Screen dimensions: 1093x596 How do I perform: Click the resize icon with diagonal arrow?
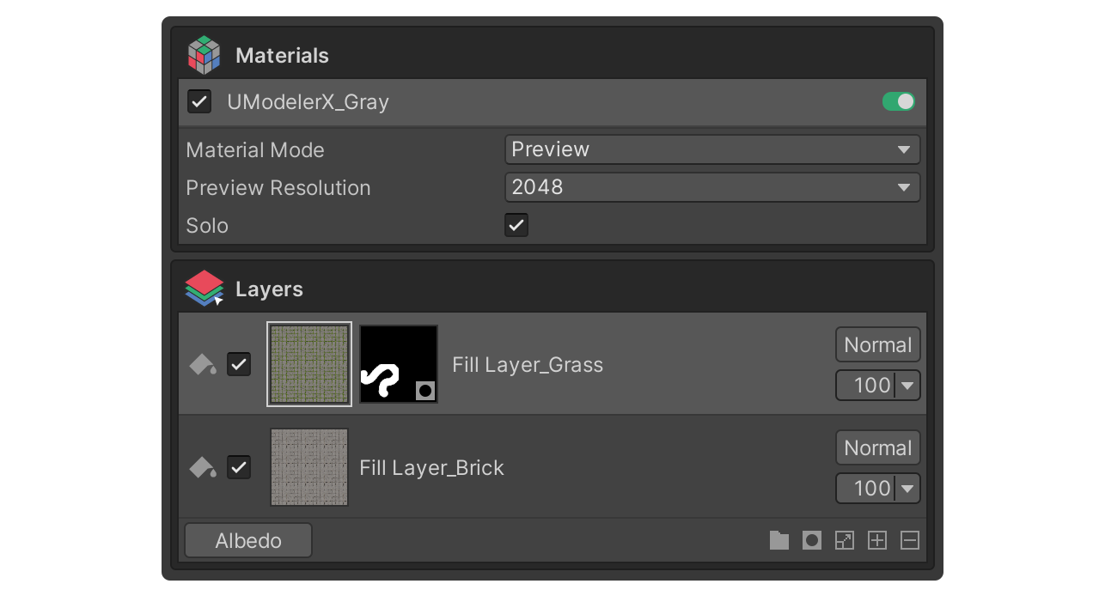pos(844,540)
